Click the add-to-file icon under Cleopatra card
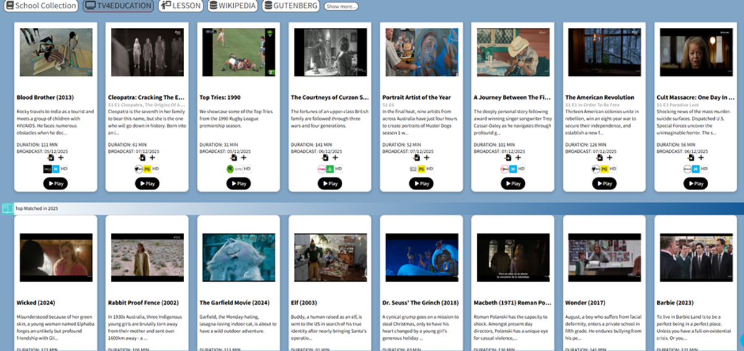Screen dimensions: 744x351 coord(141,158)
